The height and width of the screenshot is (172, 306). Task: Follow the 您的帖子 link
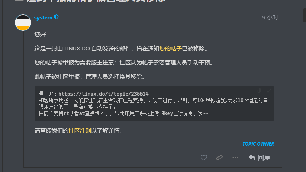(x=171, y=48)
